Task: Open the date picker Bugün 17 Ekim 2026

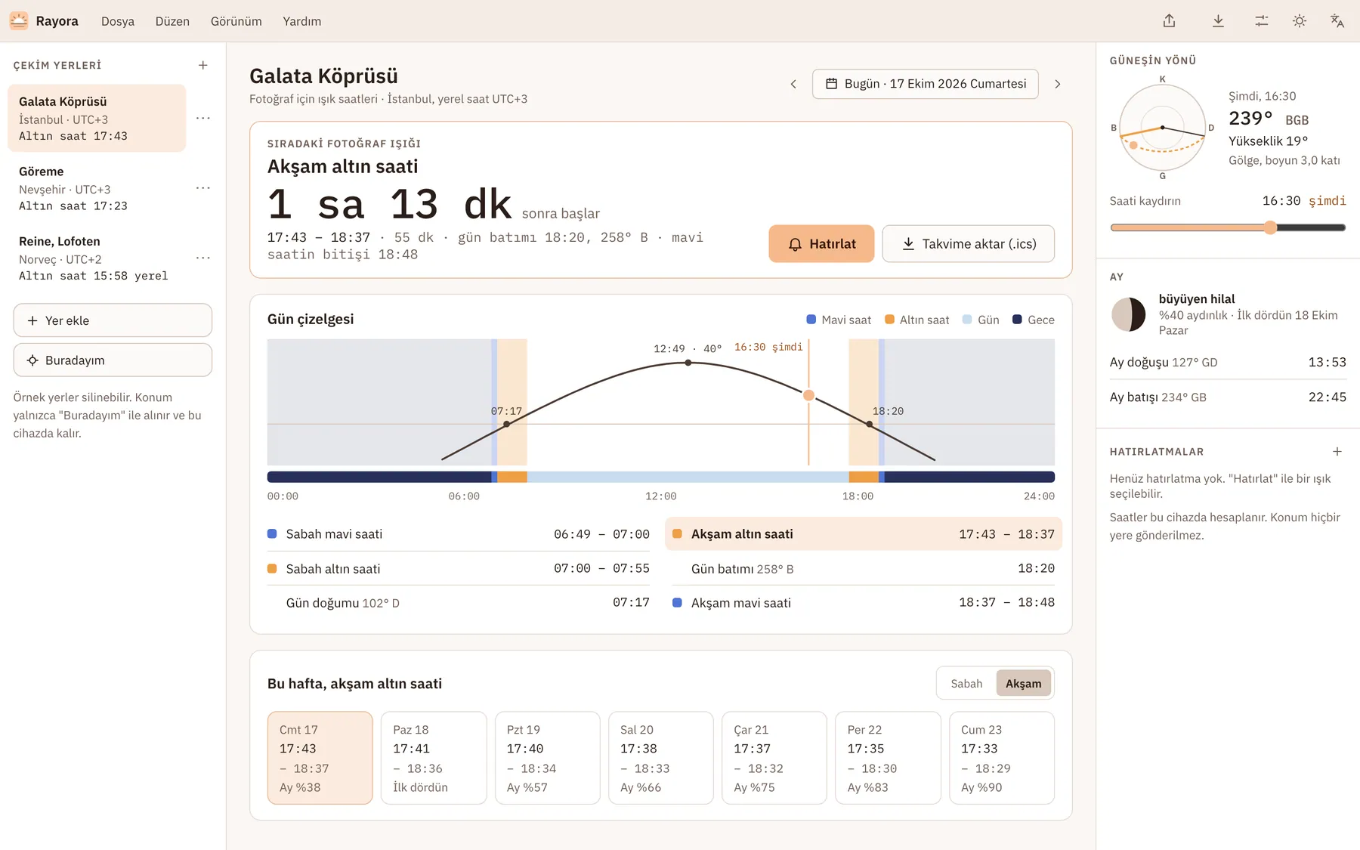Action: [926, 84]
